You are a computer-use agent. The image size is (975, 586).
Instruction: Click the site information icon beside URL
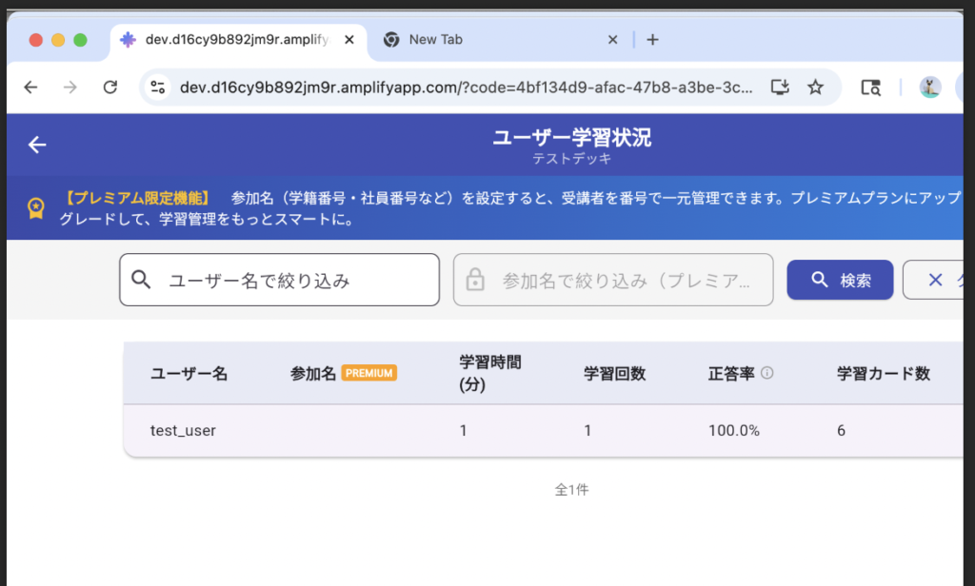[x=158, y=88]
